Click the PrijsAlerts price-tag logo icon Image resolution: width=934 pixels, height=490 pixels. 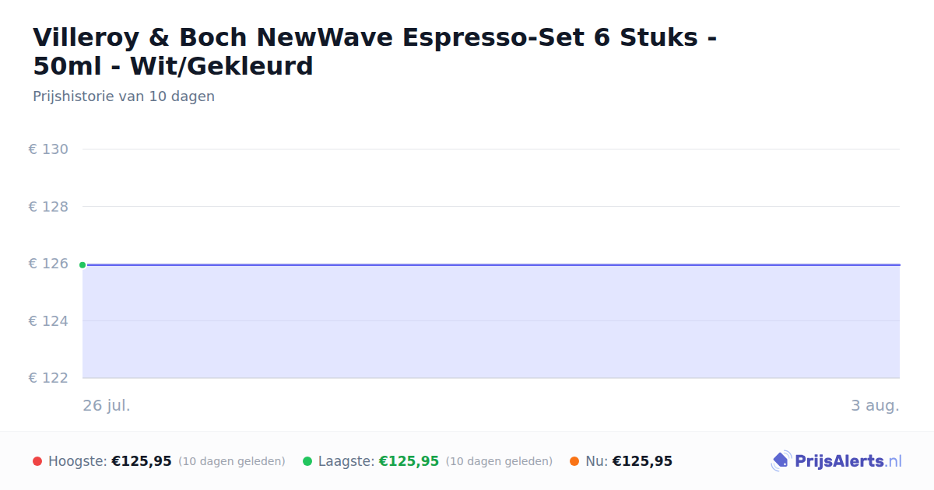[x=781, y=461]
